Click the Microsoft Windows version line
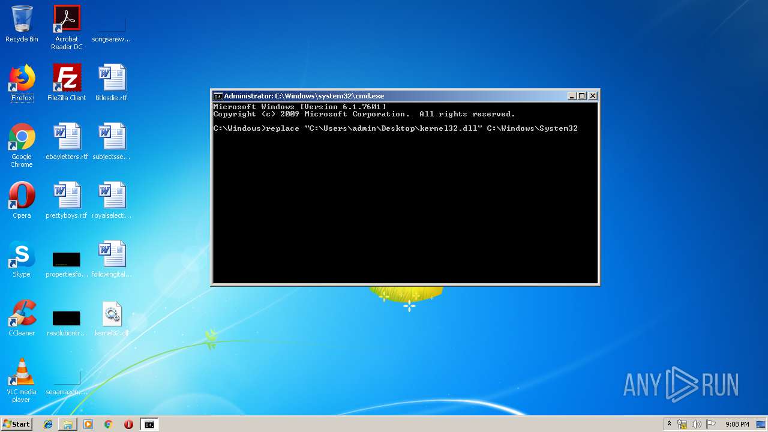 point(299,107)
